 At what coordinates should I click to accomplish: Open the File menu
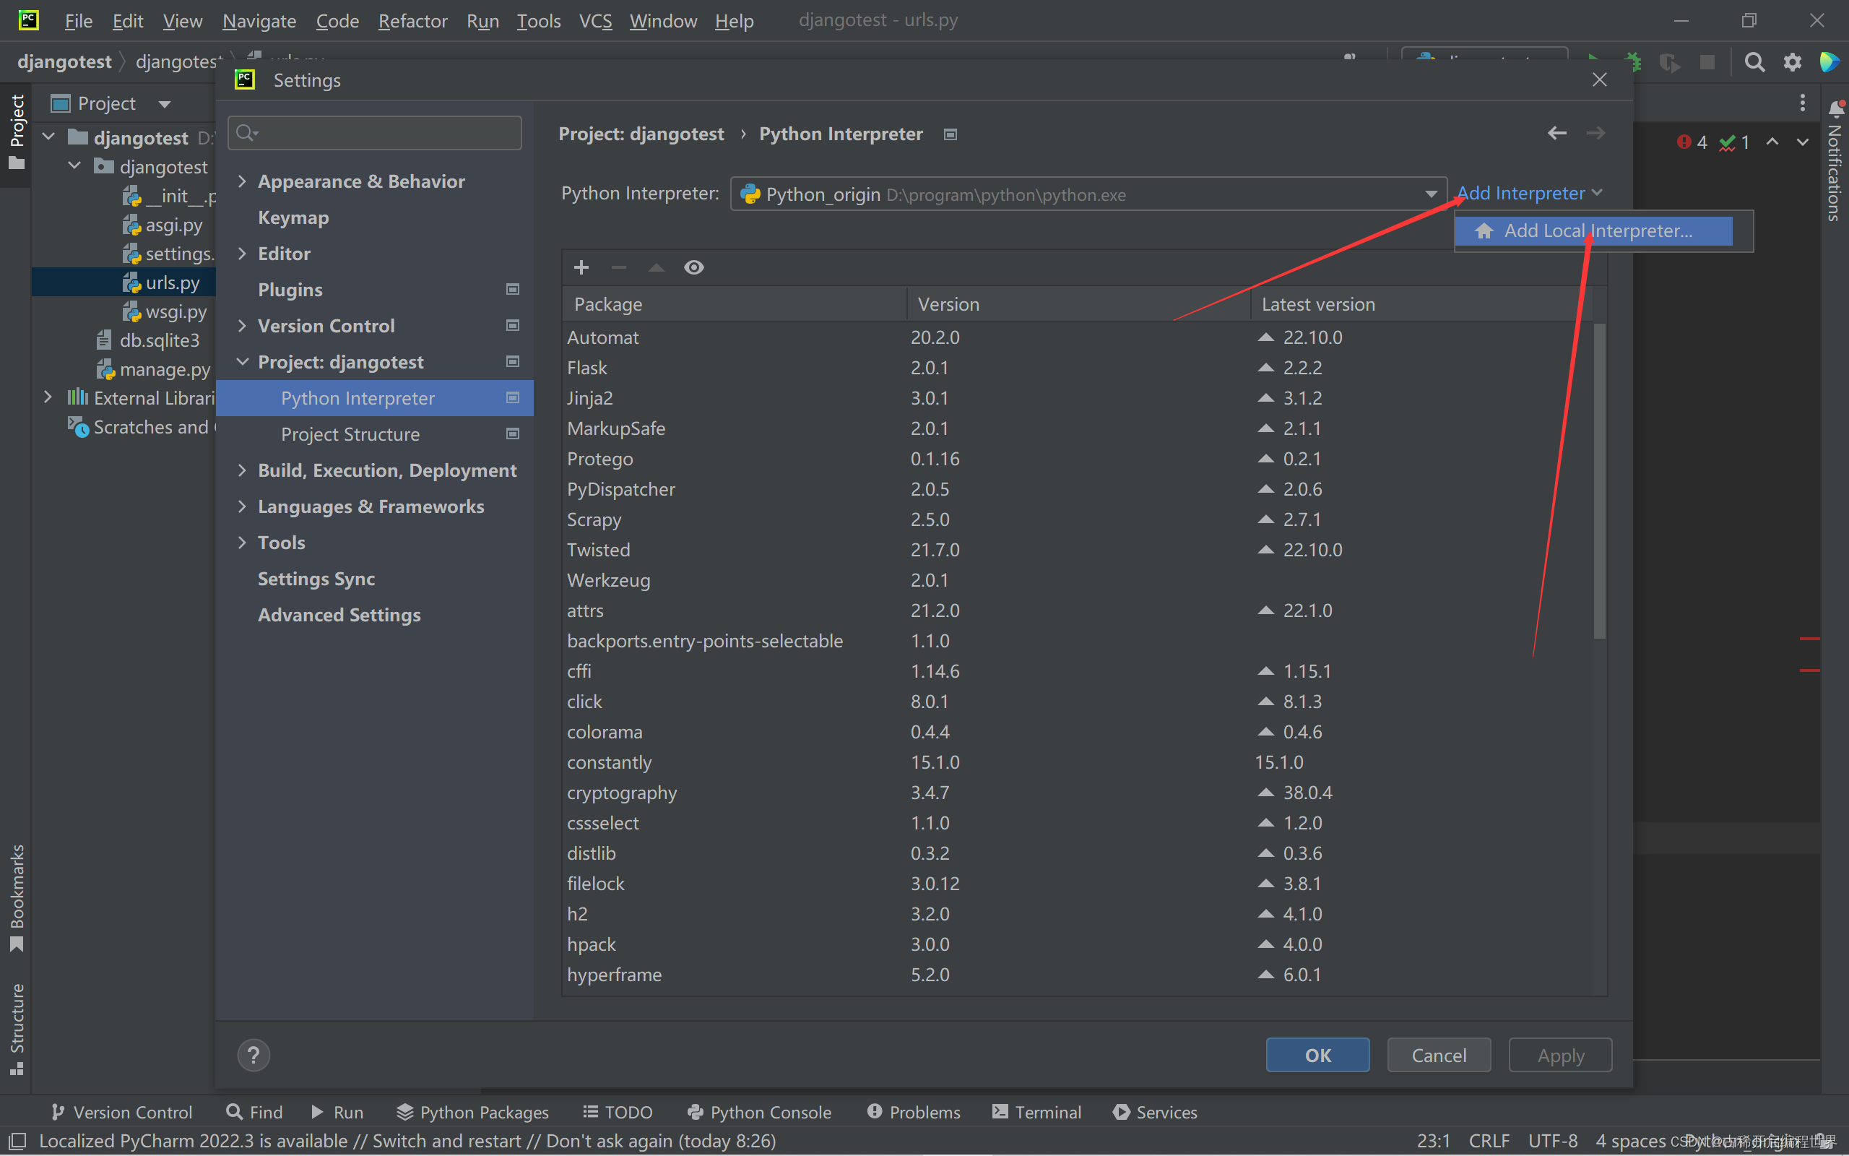78,21
